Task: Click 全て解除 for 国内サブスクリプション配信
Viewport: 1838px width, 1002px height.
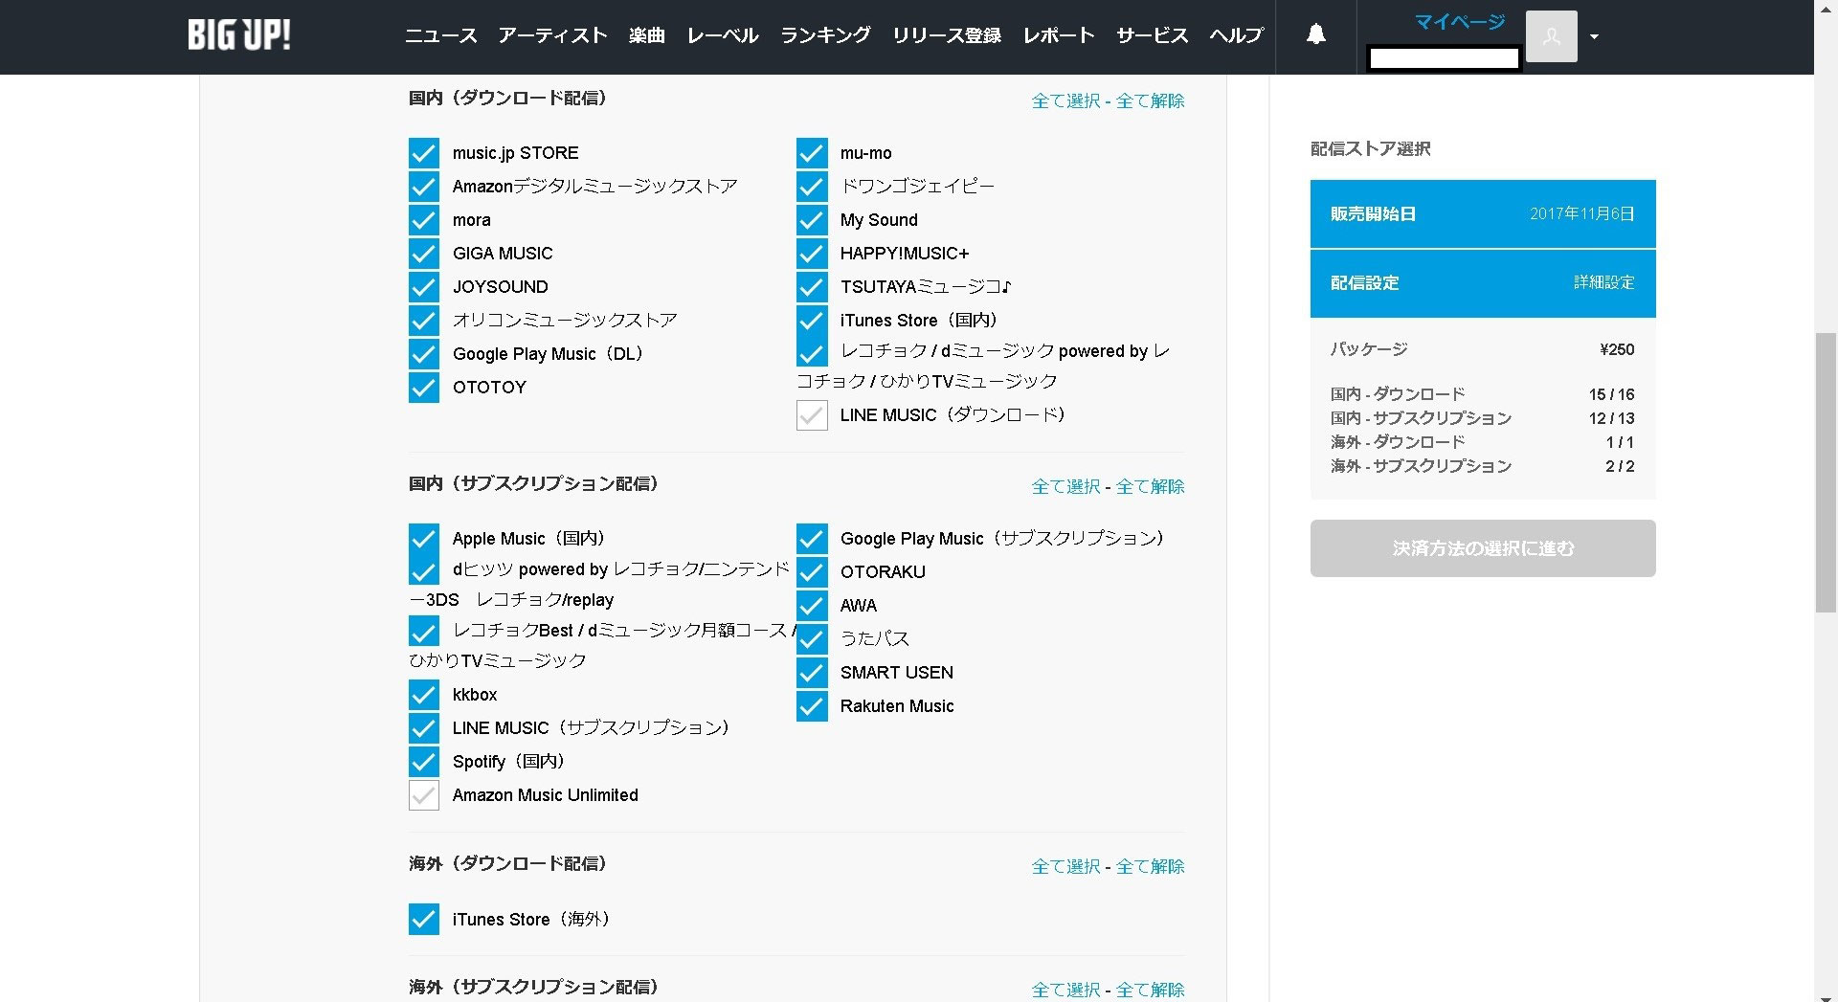Action: click(x=1150, y=486)
